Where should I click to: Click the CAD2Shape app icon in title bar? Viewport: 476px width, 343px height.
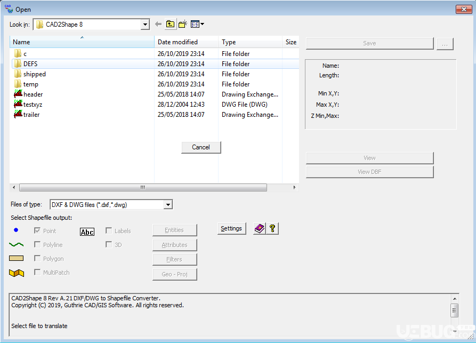(9, 9)
